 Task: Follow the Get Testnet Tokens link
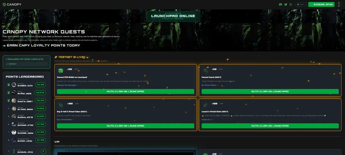click(210, 85)
